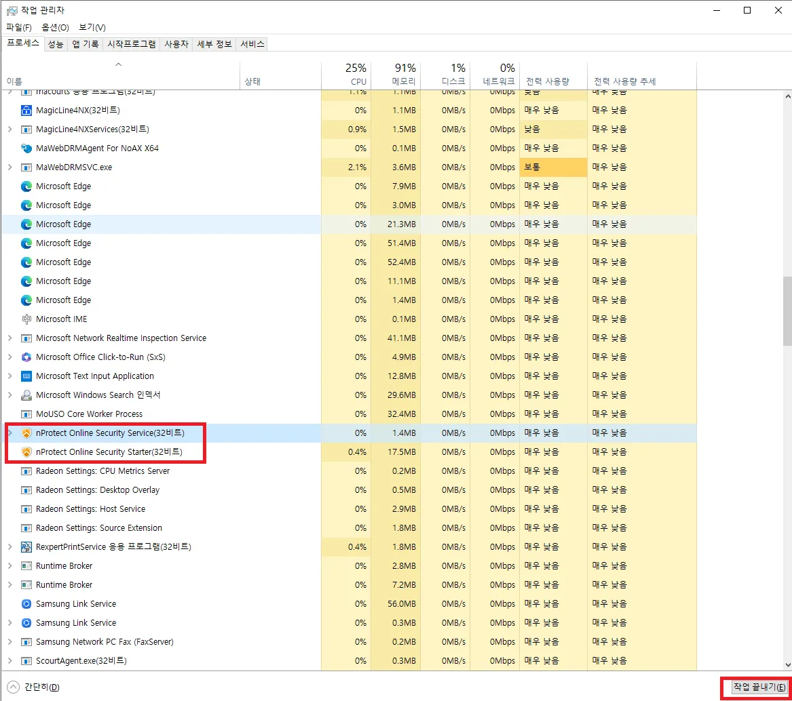Click the MaWebDRMSVC.exe process icon
Image resolution: width=792 pixels, height=701 pixels.
pyautogui.click(x=26, y=167)
